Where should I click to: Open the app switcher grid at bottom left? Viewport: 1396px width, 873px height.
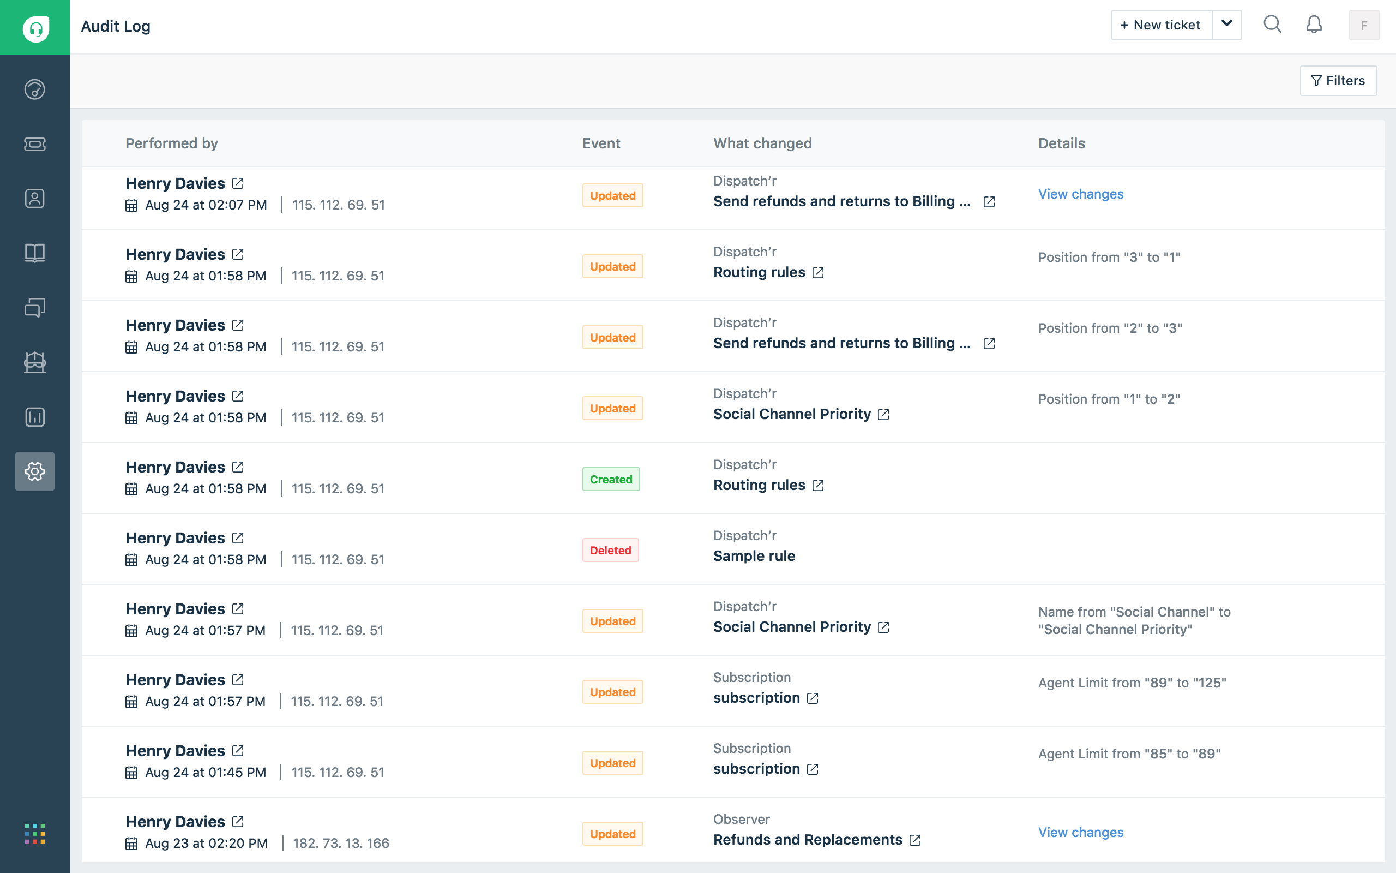[34, 834]
